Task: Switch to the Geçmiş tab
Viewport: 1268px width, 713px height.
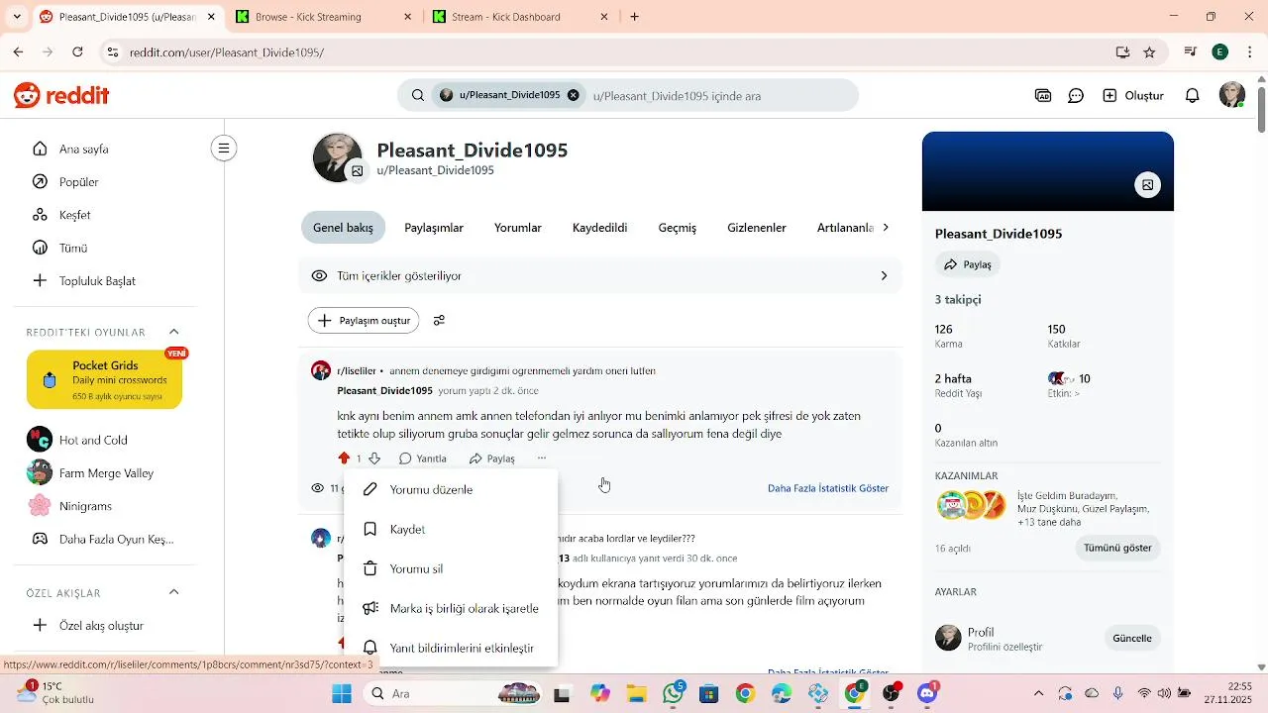Action: click(678, 228)
